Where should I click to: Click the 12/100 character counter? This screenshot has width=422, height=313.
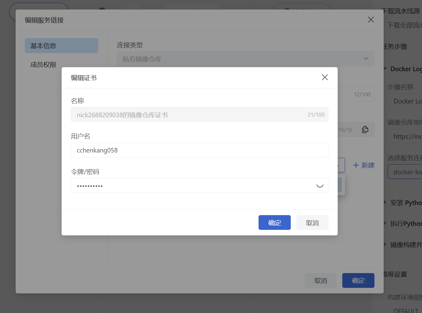(x=362, y=94)
